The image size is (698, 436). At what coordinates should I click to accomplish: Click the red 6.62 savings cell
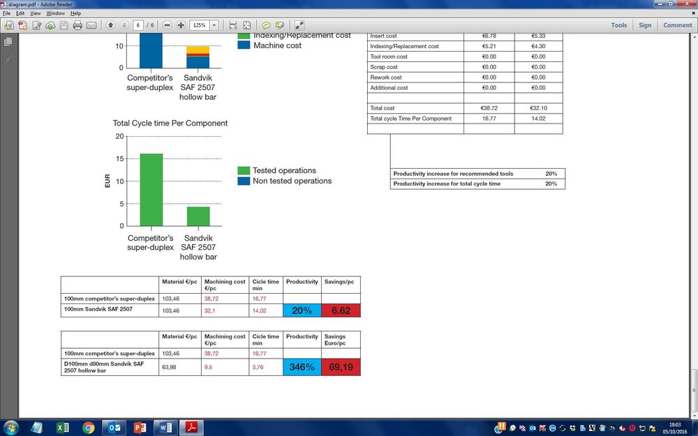coord(341,310)
